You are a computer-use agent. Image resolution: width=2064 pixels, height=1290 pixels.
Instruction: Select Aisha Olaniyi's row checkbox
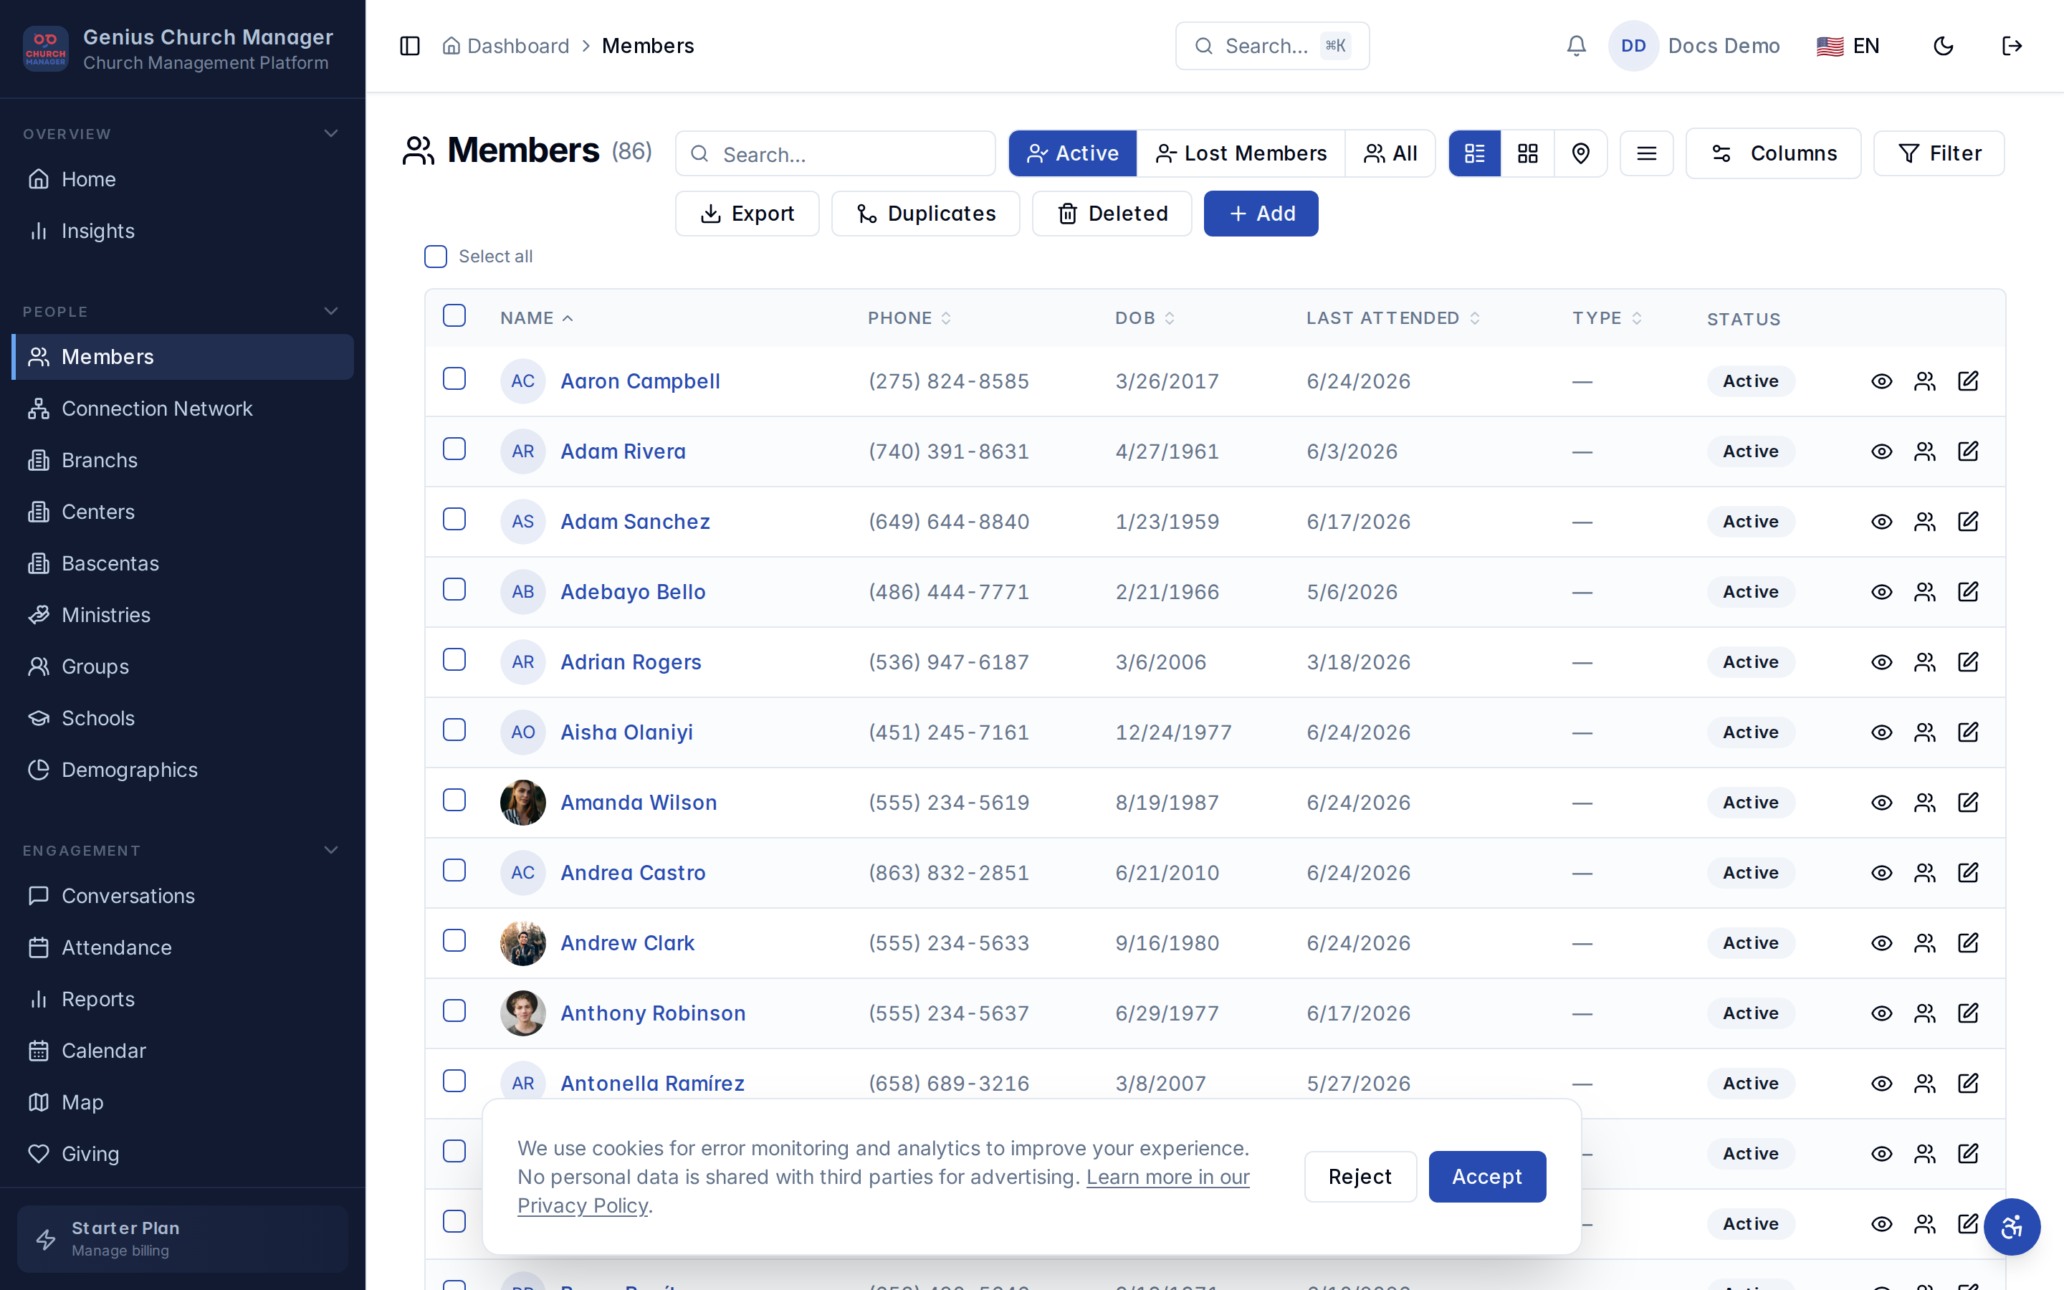coord(454,730)
